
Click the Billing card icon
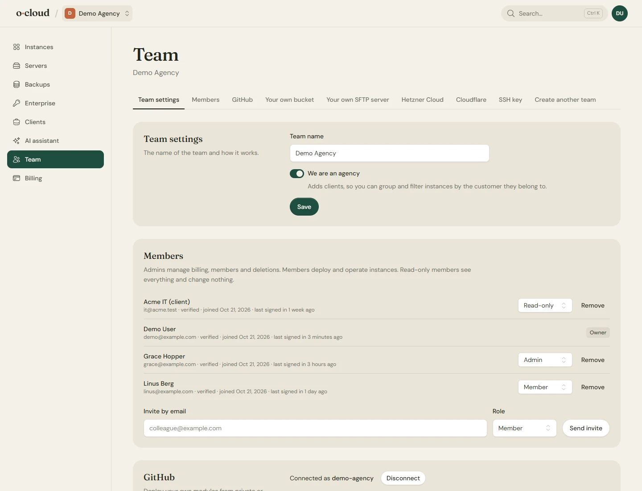(16, 178)
